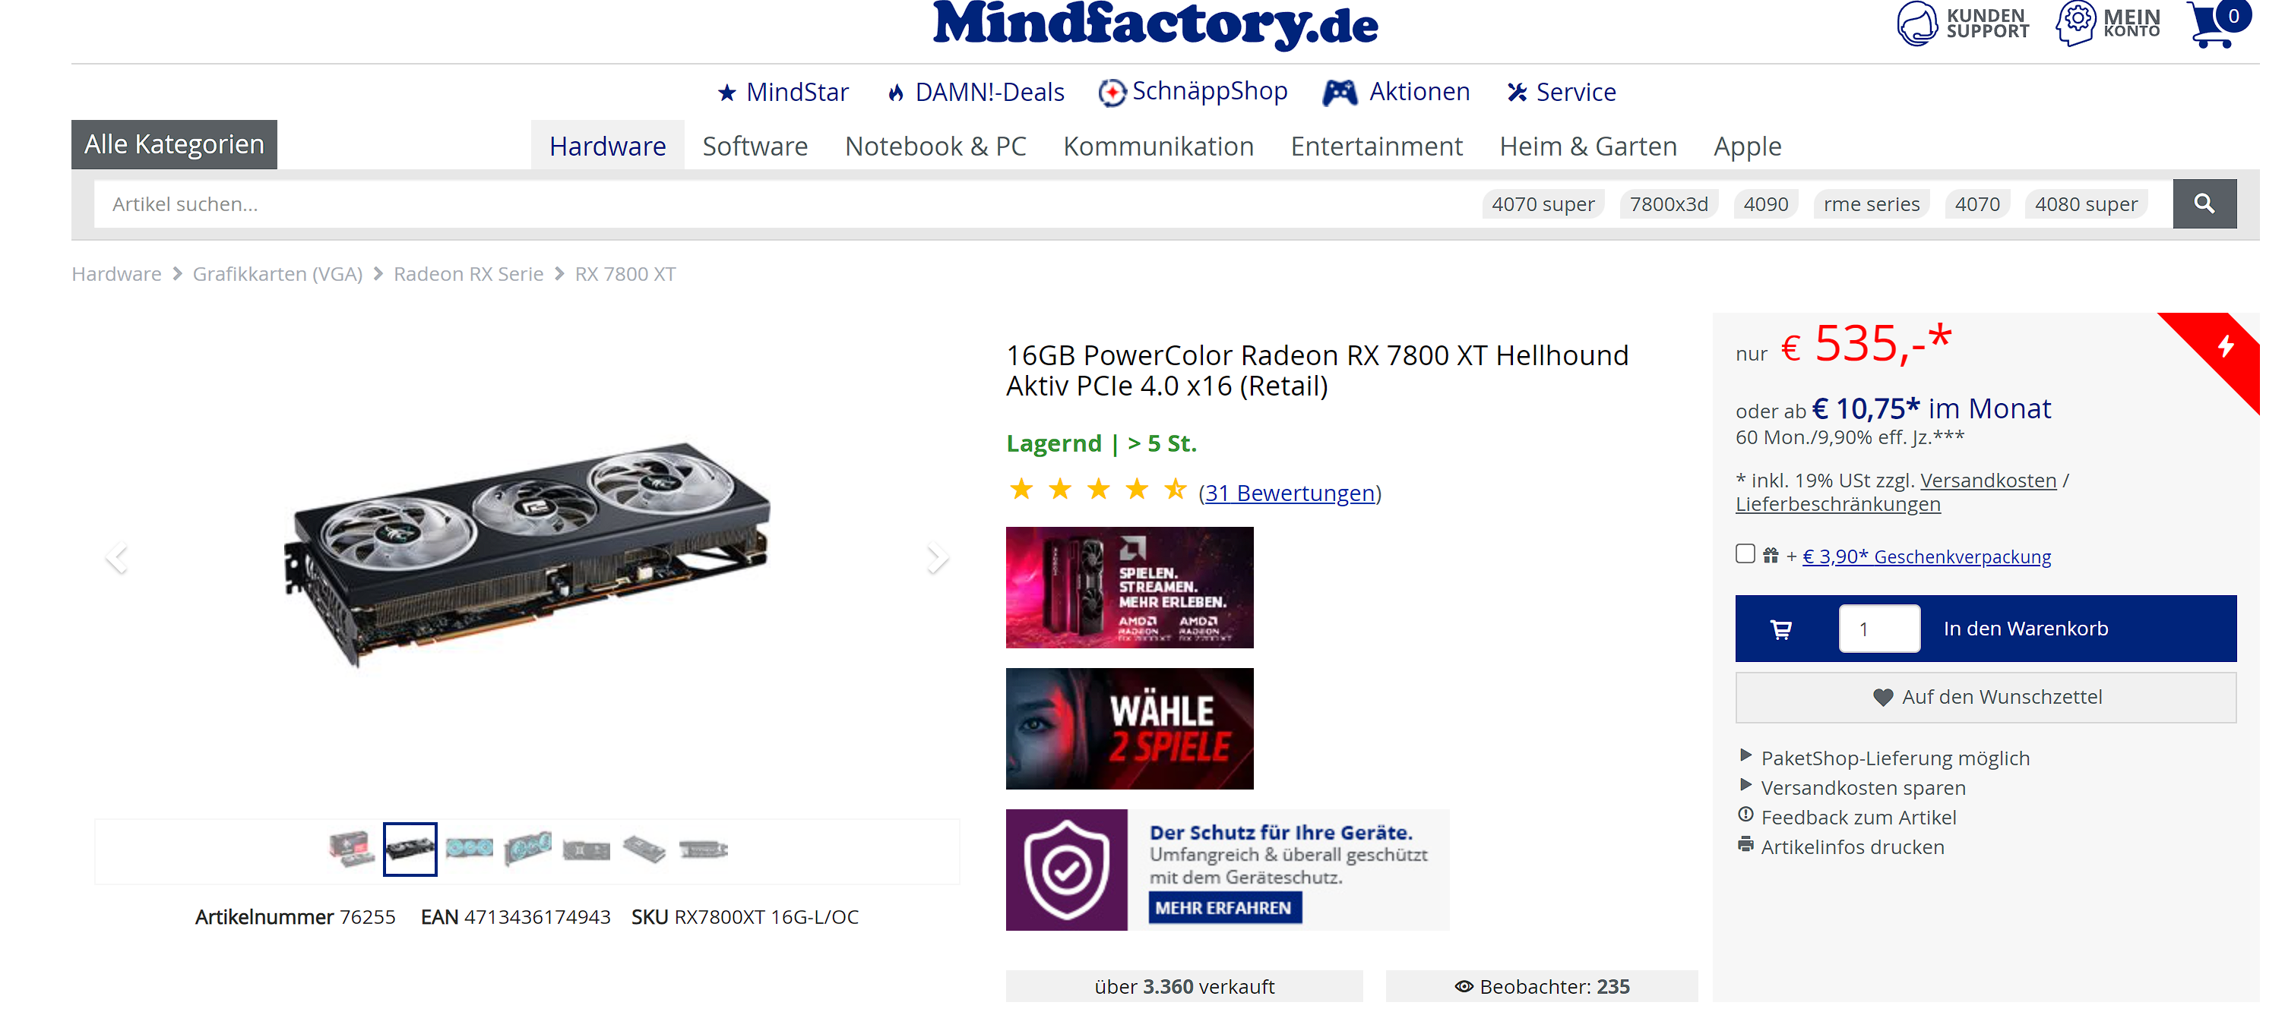Switch to Software tab
This screenshot has width=2285, height=1015.
click(x=755, y=147)
